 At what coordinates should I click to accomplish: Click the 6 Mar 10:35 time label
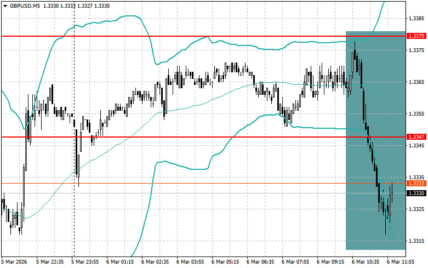(366, 262)
